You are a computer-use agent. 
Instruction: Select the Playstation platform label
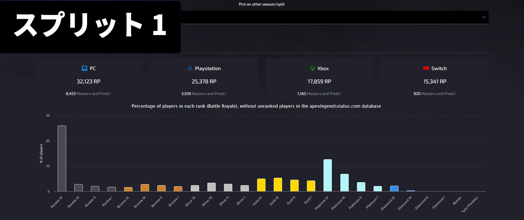point(208,68)
